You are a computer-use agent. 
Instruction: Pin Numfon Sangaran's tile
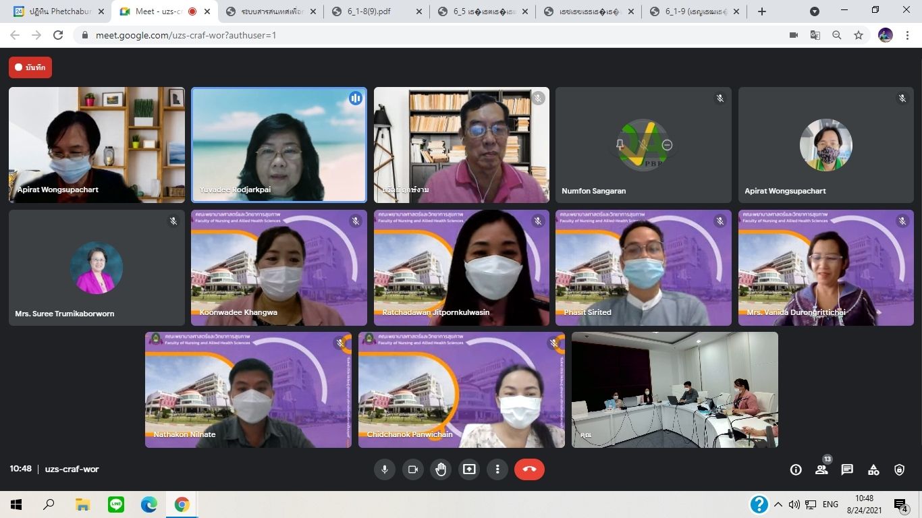[620, 144]
